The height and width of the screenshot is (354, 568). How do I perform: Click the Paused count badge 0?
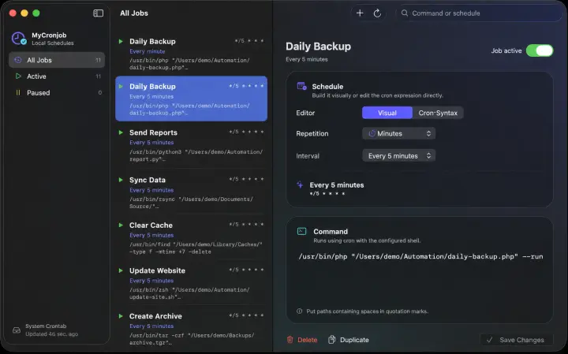point(100,93)
